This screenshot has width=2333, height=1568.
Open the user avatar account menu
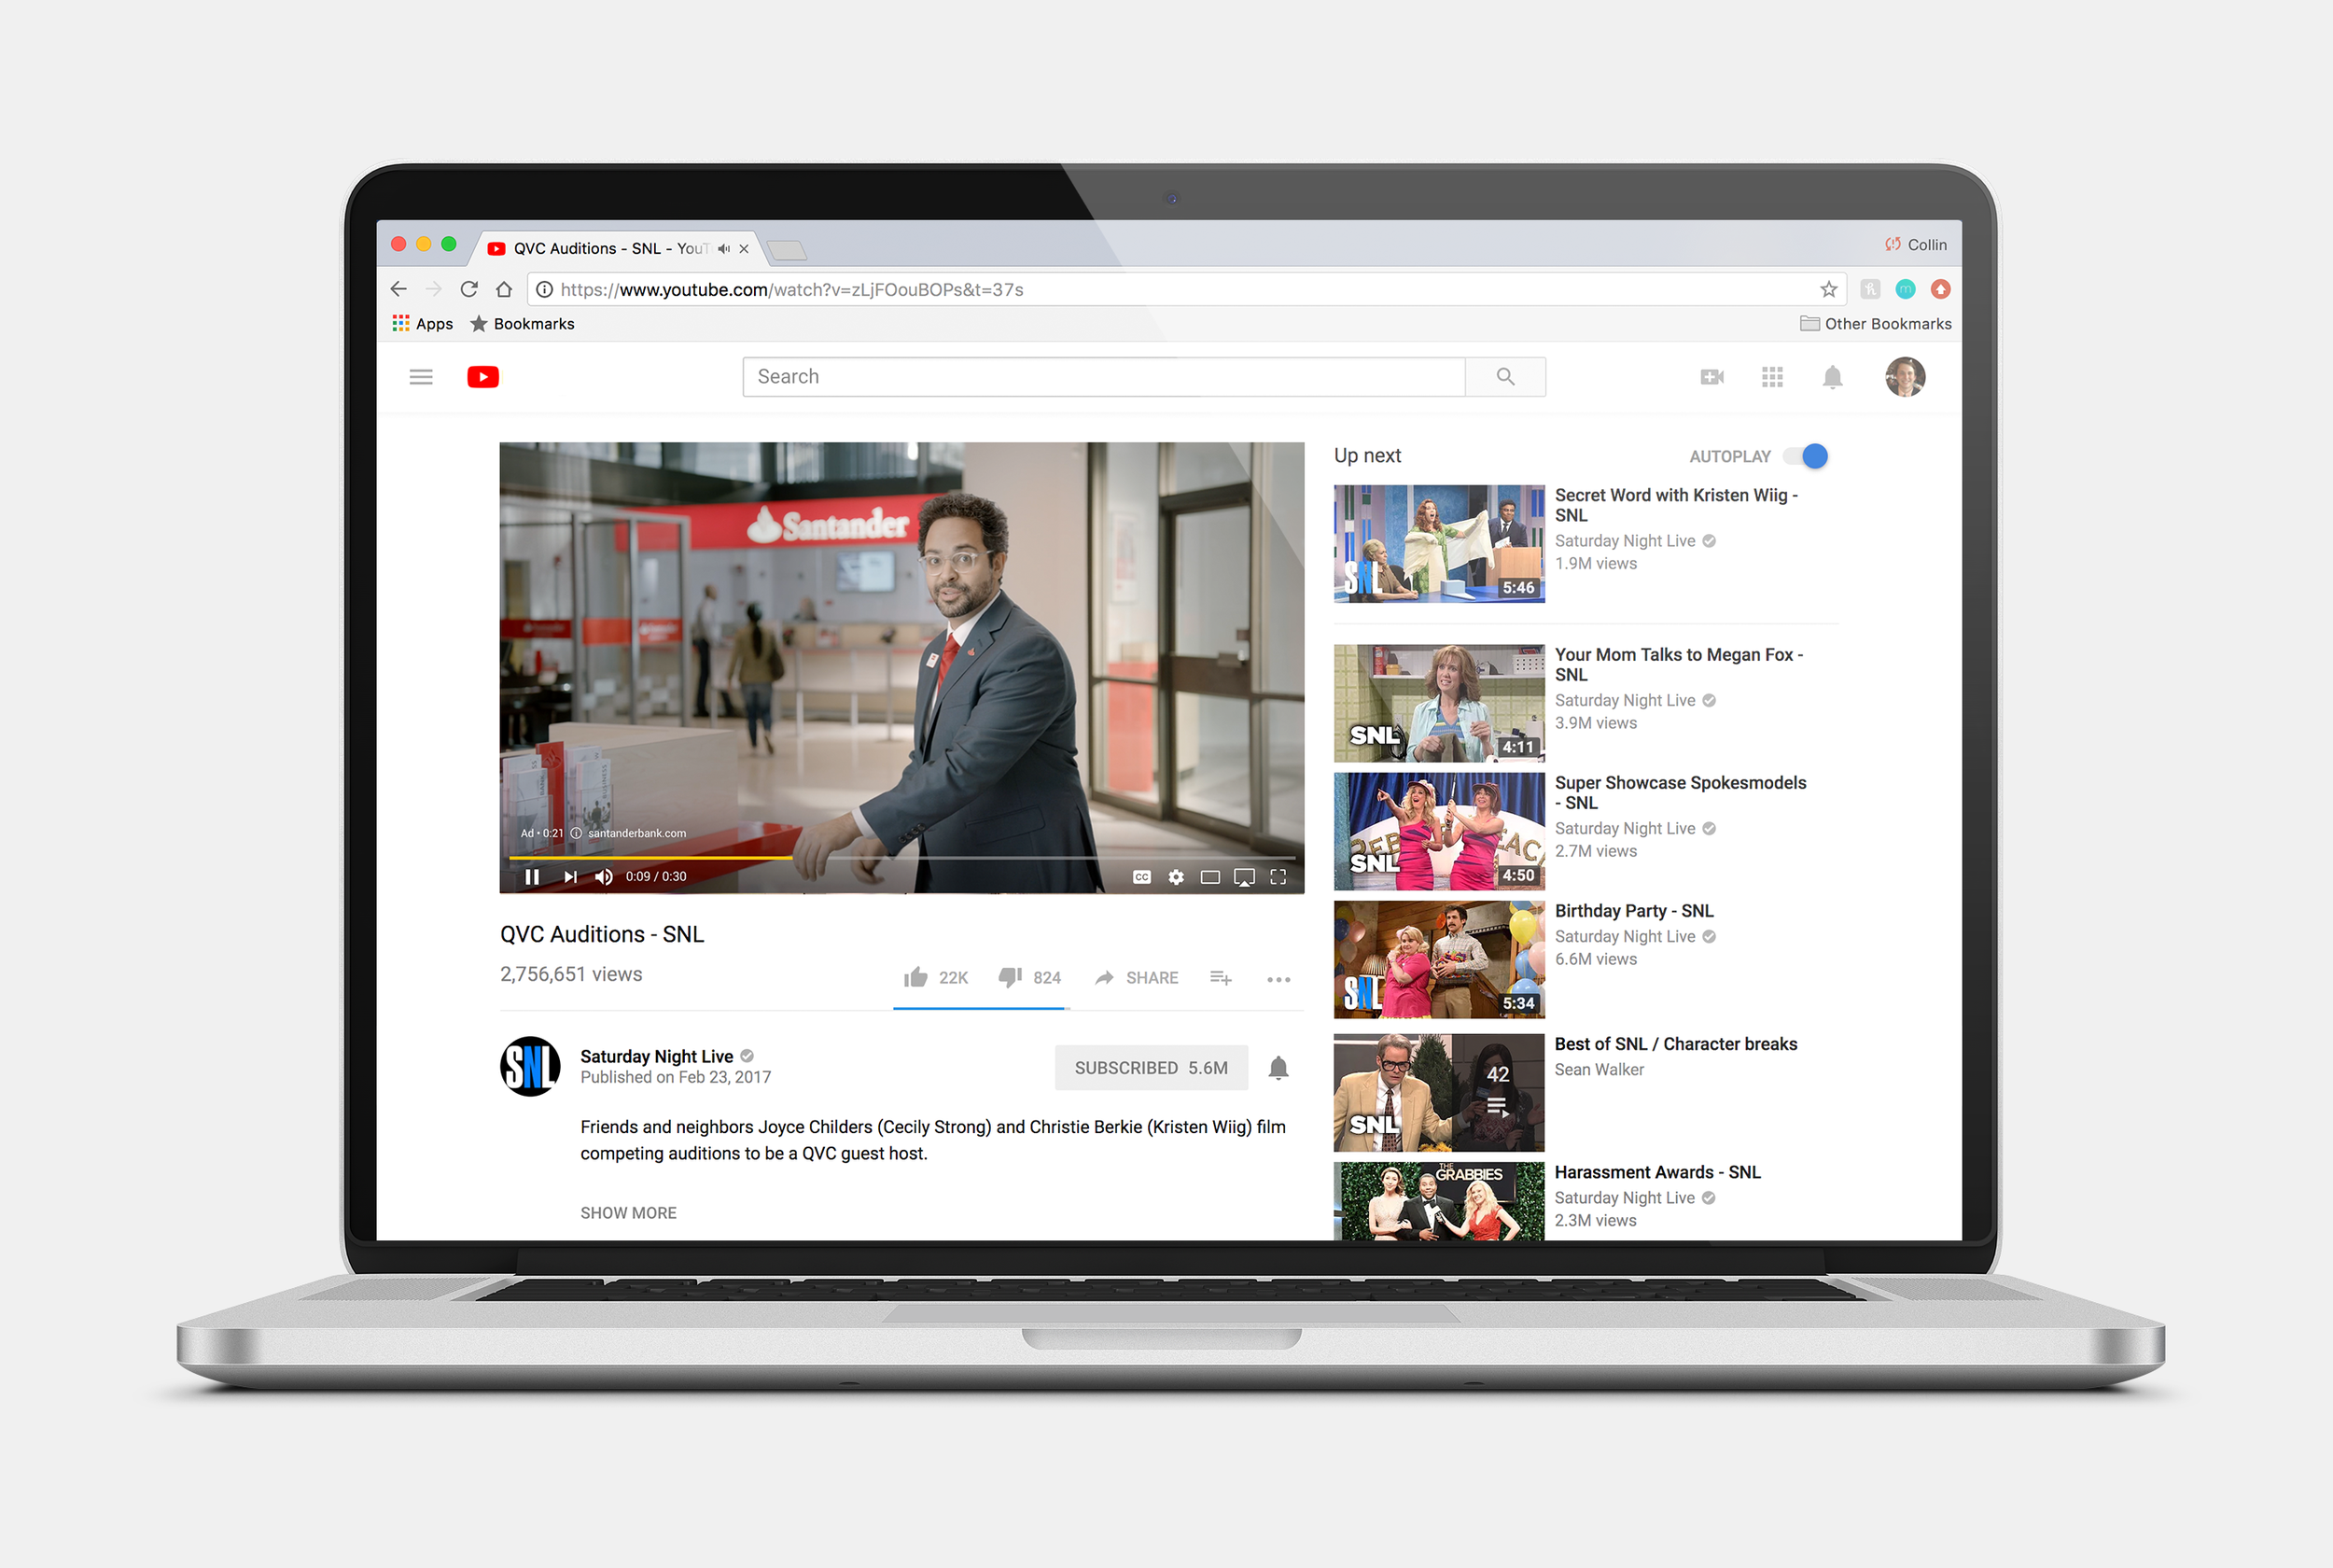[x=1906, y=377]
